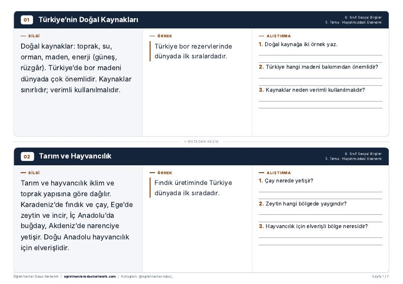This screenshot has height=284, width=403.
Task: Click the 02 card number badge
Action: coord(27,156)
